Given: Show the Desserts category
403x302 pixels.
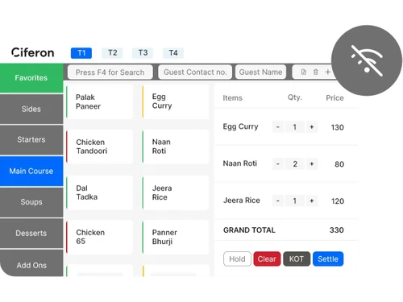Looking at the screenshot, I should click(31, 233).
